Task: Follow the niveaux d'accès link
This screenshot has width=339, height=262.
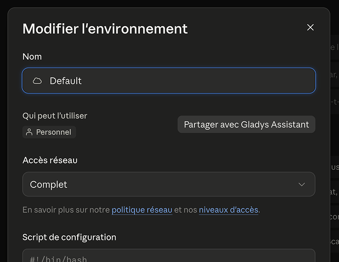Action: tap(229, 210)
